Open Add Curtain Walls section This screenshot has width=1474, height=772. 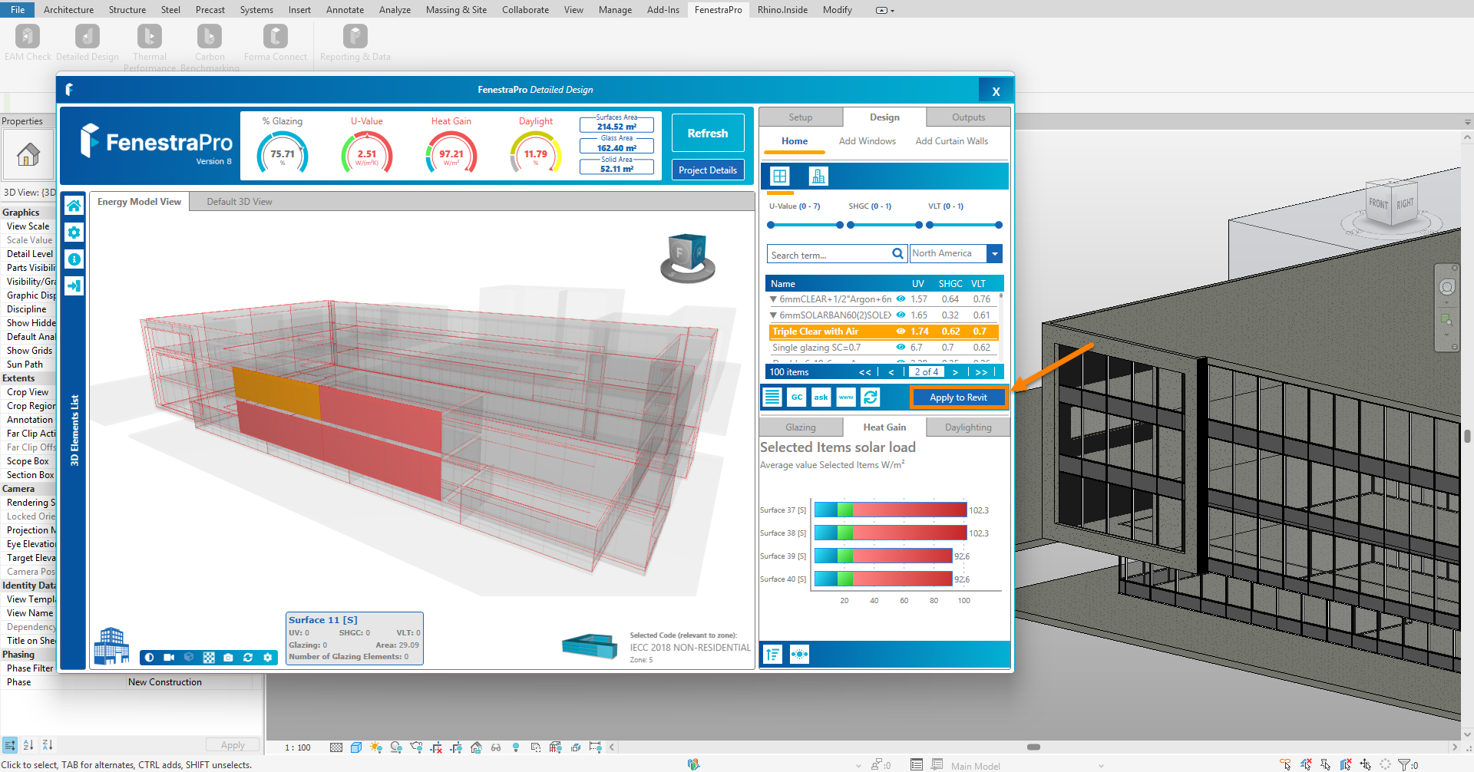pyautogui.click(x=951, y=141)
